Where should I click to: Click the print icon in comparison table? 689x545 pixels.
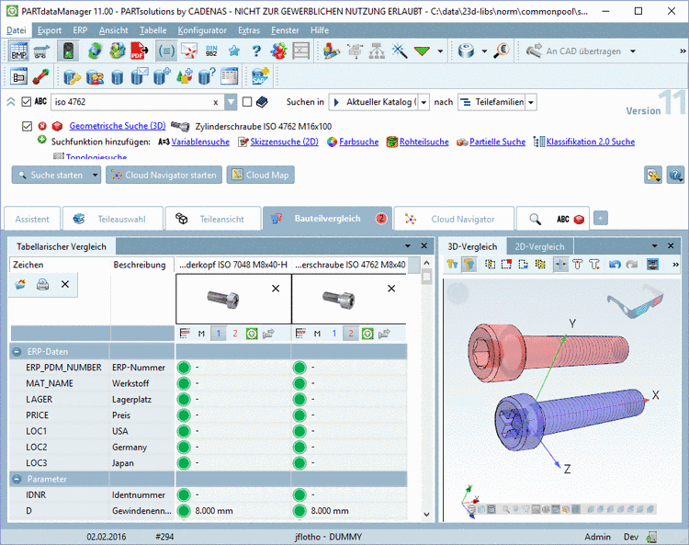pos(42,284)
